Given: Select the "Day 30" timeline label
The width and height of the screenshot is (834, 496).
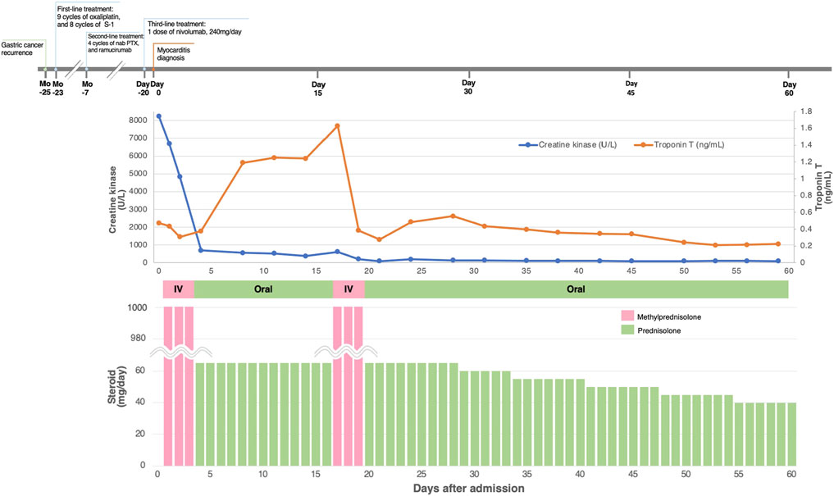Looking at the screenshot, I should point(468,87).
